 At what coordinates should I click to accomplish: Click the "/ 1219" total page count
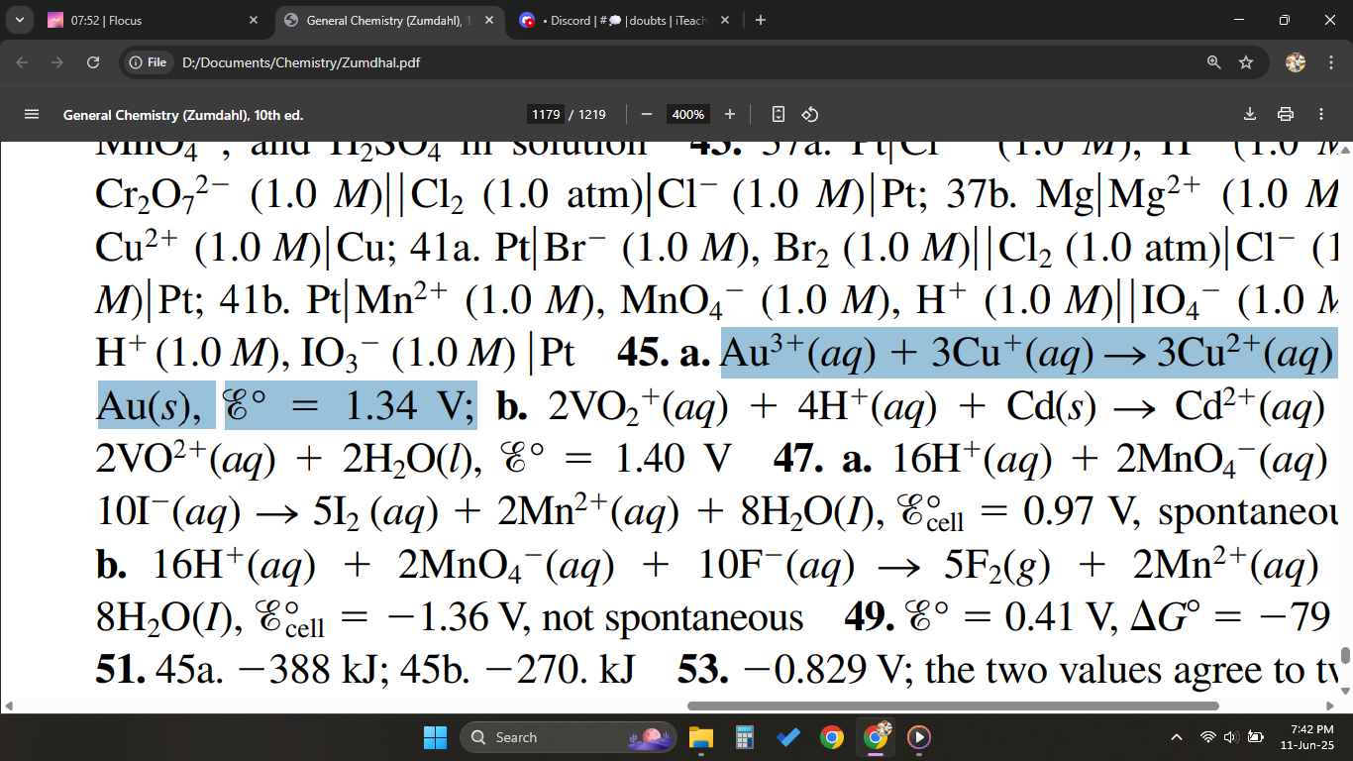click(587, 115)
